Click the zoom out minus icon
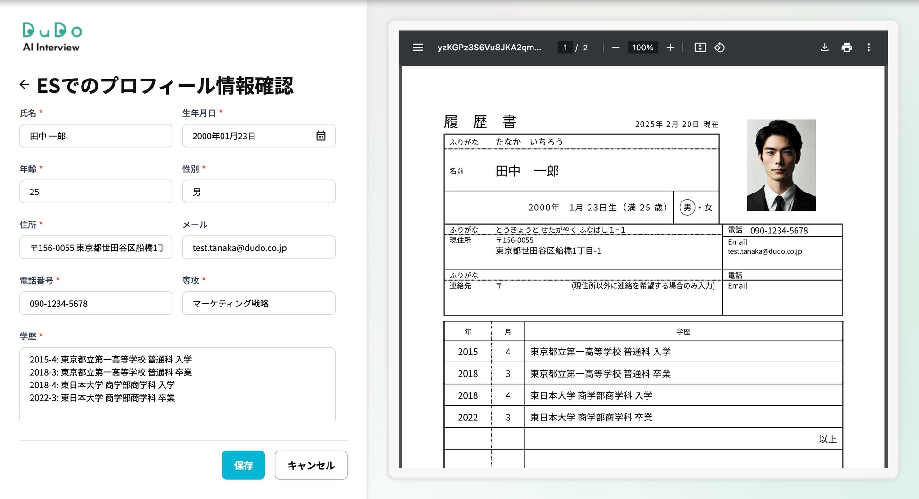Viewport: 919px width, 499px height. click(x=615, y=48)
